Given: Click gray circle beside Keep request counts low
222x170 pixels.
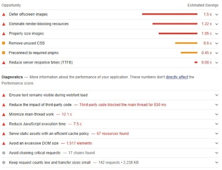Looking at the screenshot, I should click(4, 163).
